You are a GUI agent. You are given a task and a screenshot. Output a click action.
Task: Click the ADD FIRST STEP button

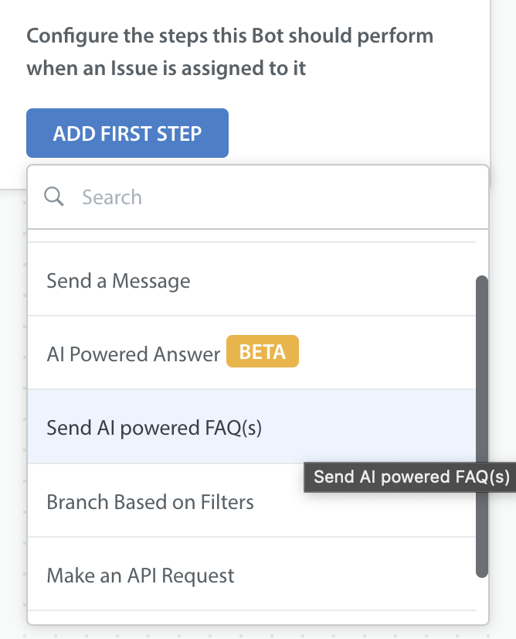(x=127, y=133)
